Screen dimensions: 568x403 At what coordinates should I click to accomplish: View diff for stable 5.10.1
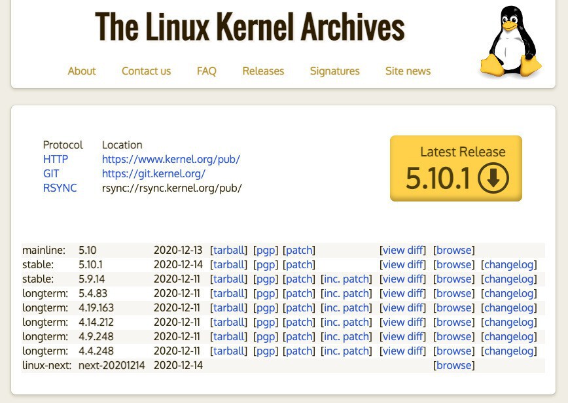(x=403, y=265)
